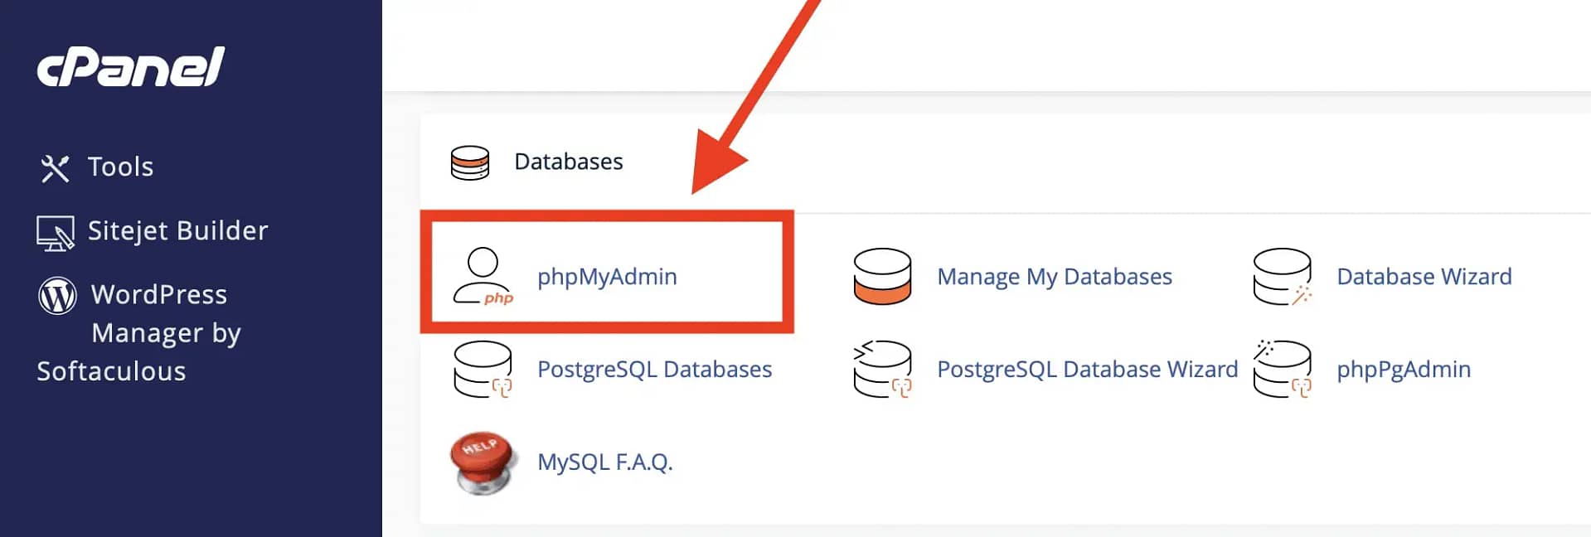The height and width of the screenshot is (537, 1591).
Task: Open PostgreSQL Databases link
Action: (655, 369)
